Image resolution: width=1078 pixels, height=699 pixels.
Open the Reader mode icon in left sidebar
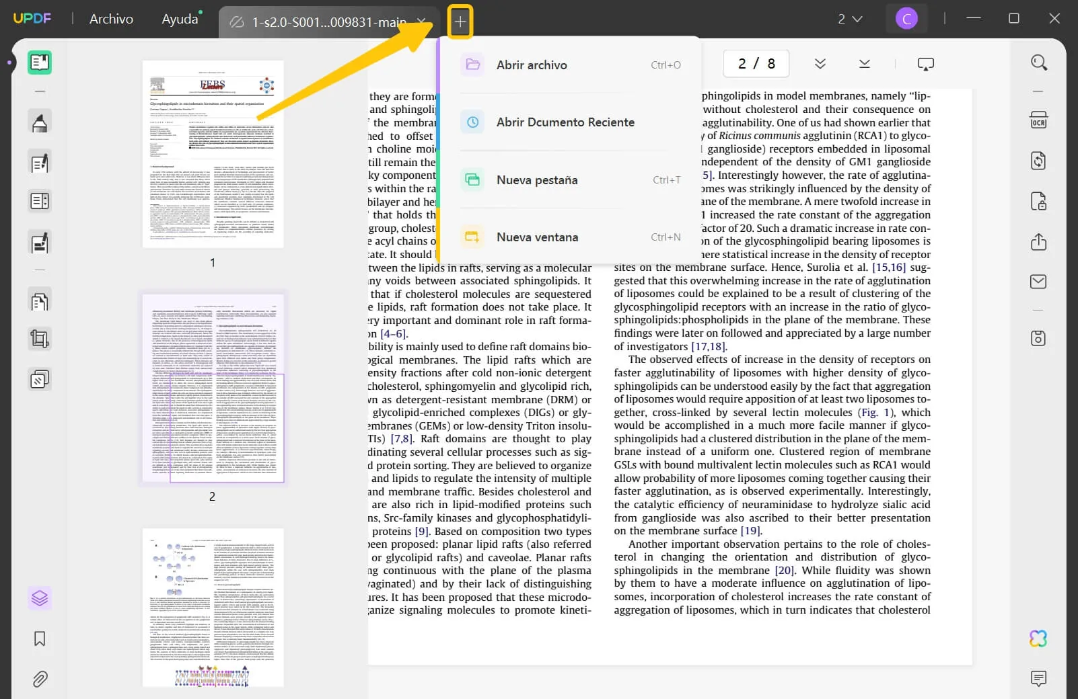click(40, 63)
